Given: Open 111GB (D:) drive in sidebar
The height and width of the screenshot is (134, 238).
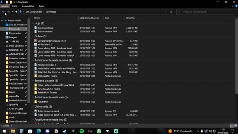Looking at the screenshot, I should pos(14,41).
